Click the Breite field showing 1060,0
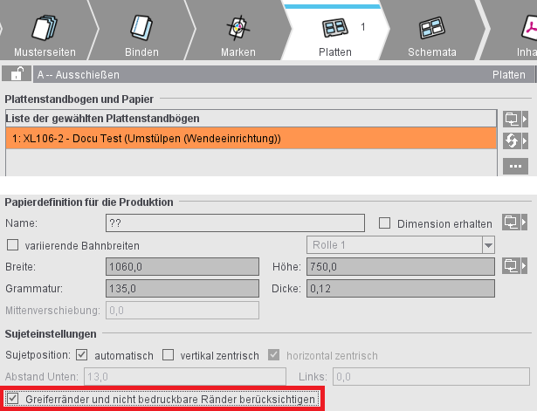The image size is (537, 411). pos(182,267)
